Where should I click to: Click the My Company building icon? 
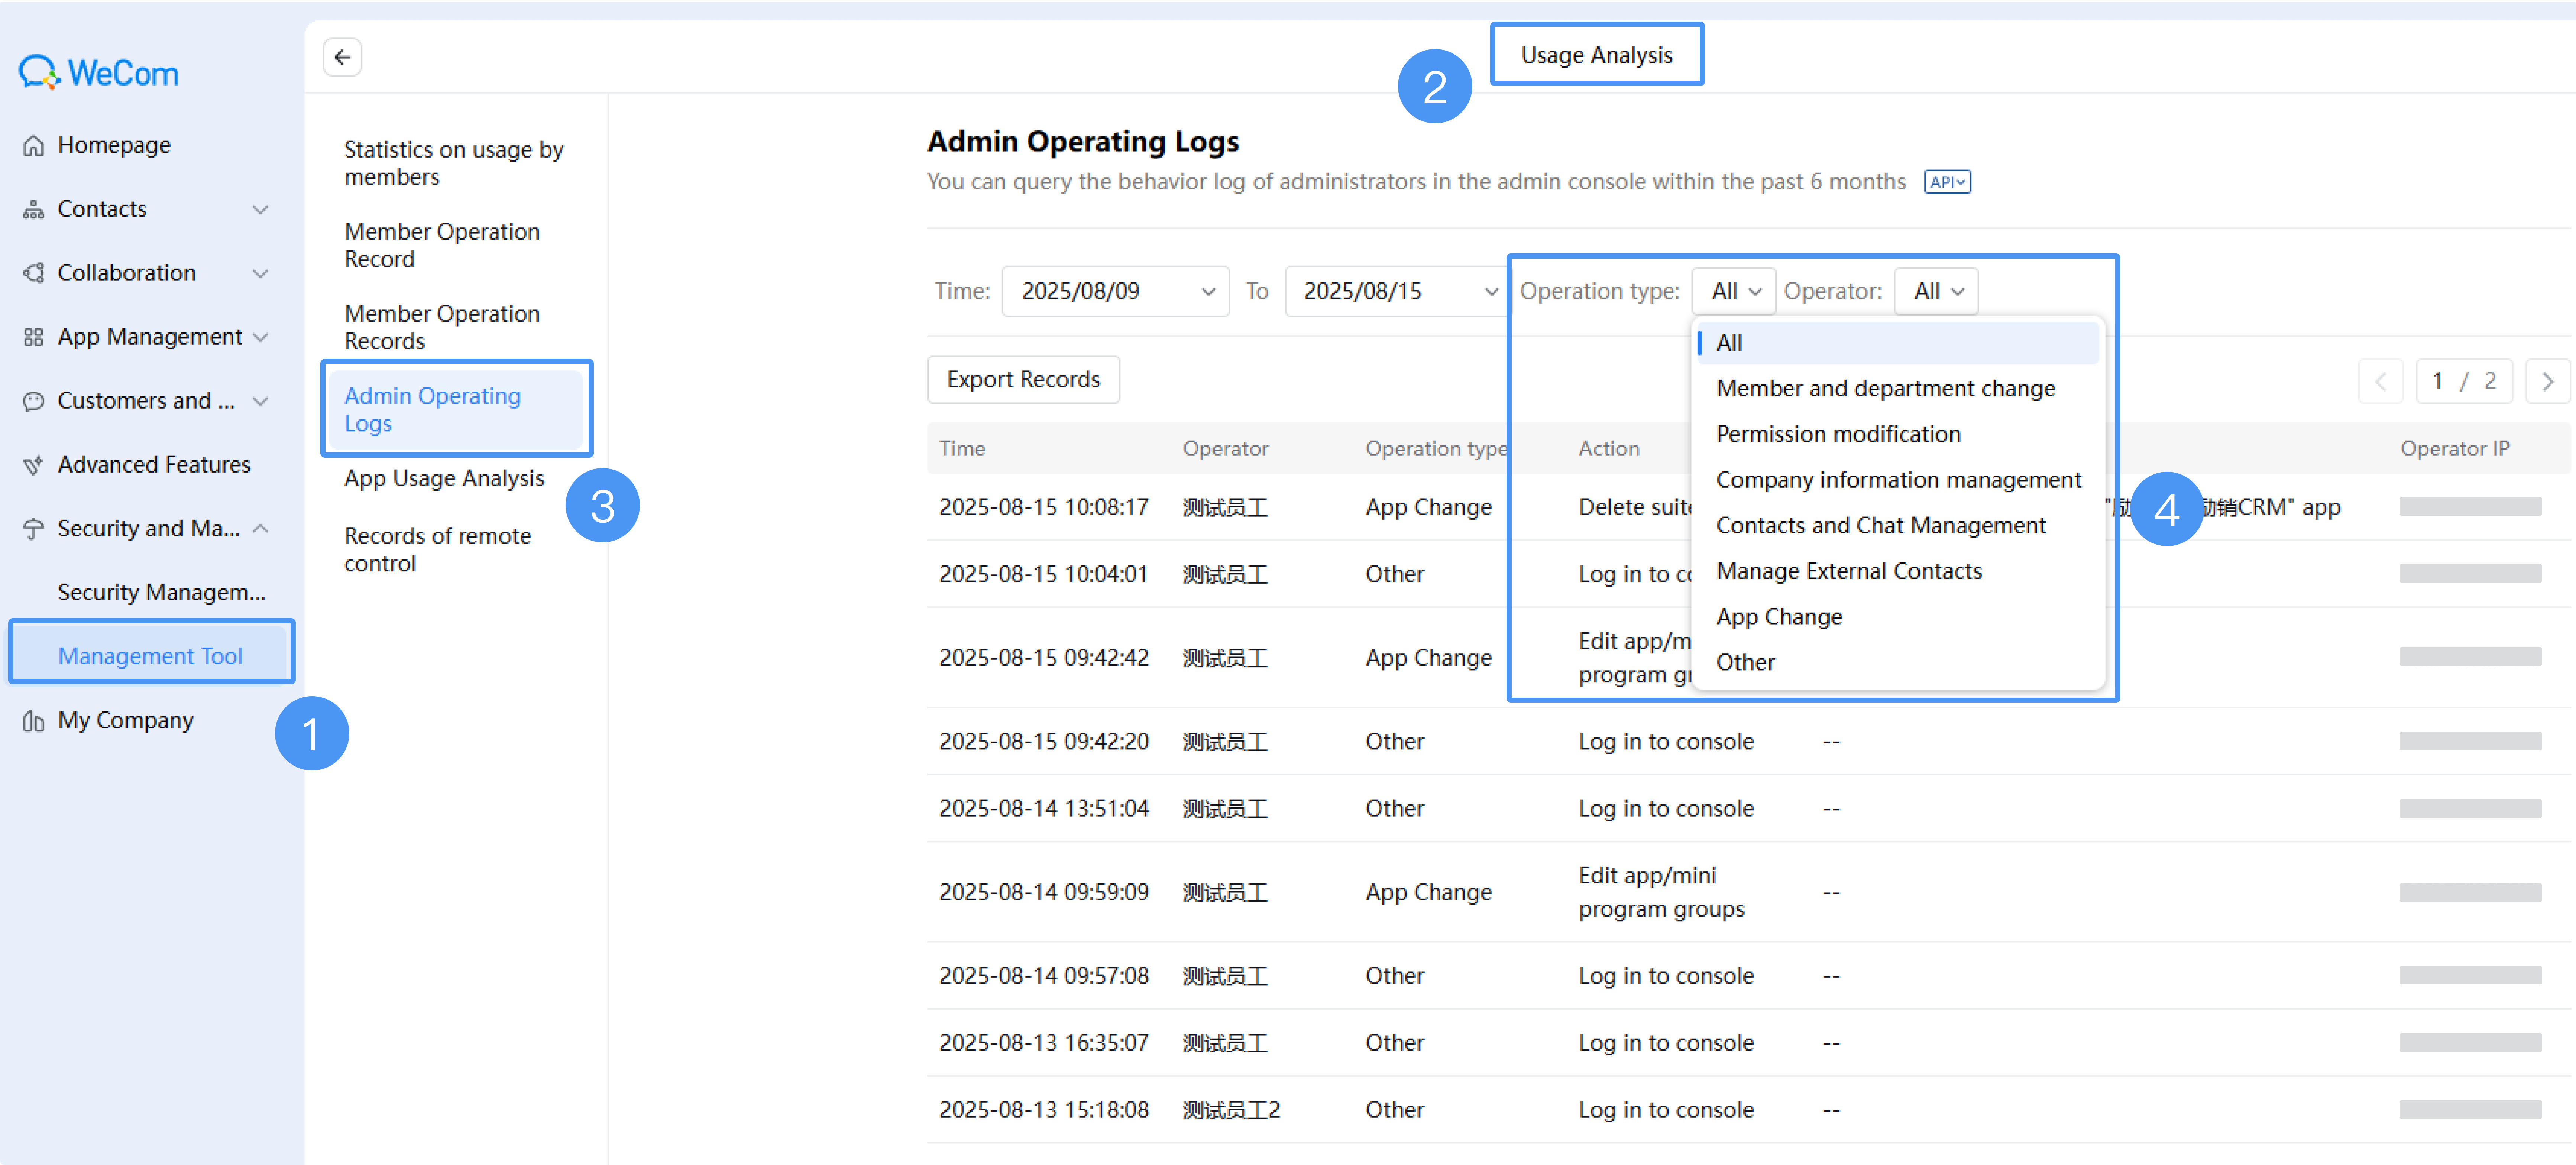point(33,721)
